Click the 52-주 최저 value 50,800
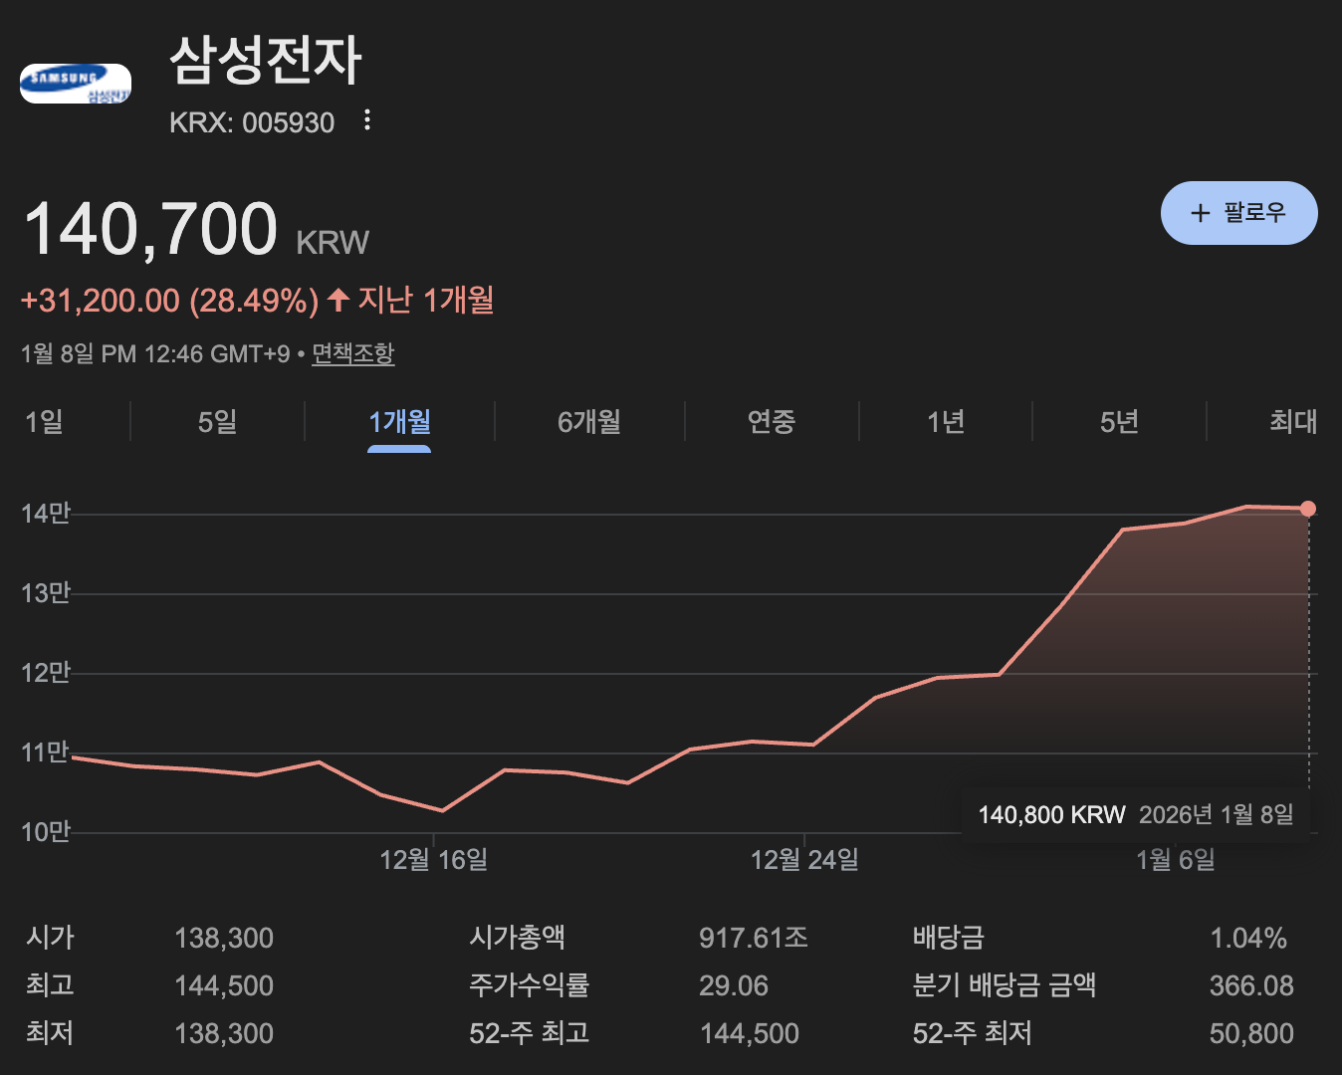Screen dimensions: 1342x1075 [1251, 1033]
